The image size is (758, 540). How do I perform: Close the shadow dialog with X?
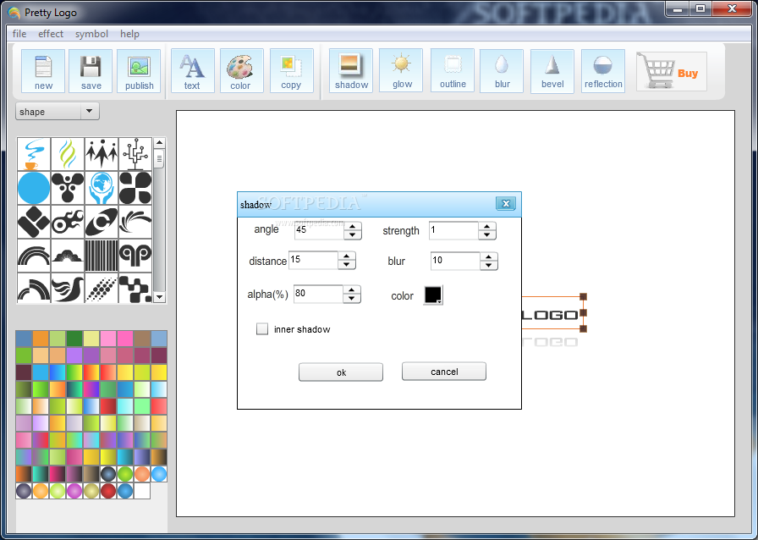(x=506, y=203)
